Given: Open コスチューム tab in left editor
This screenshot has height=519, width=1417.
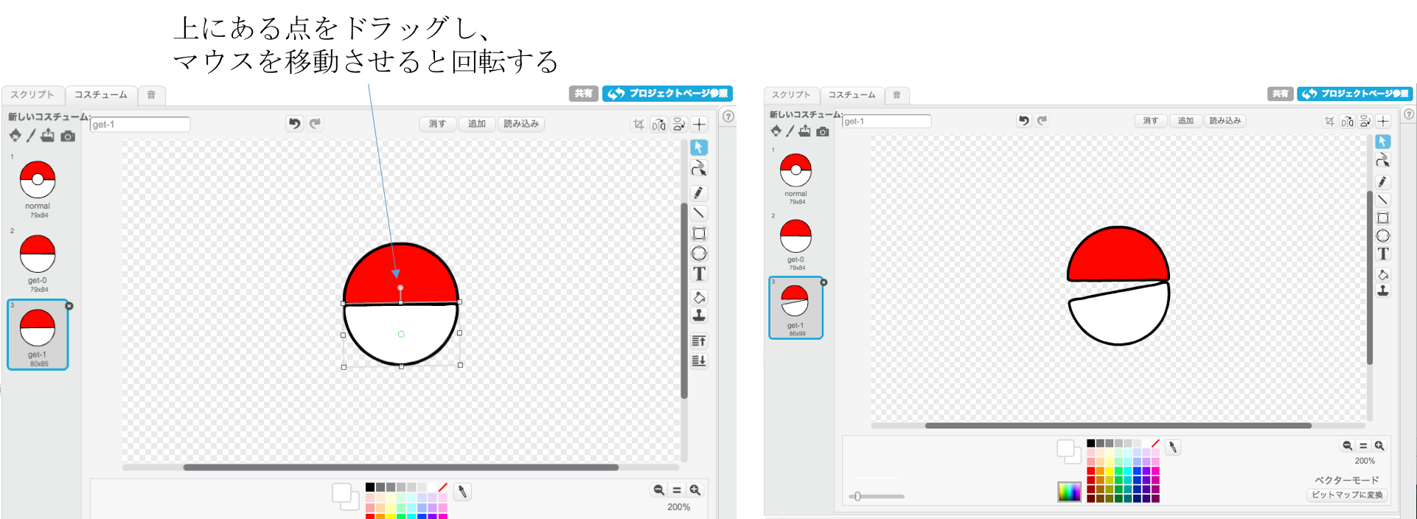Looking at the screenshot, I should 101,95.
